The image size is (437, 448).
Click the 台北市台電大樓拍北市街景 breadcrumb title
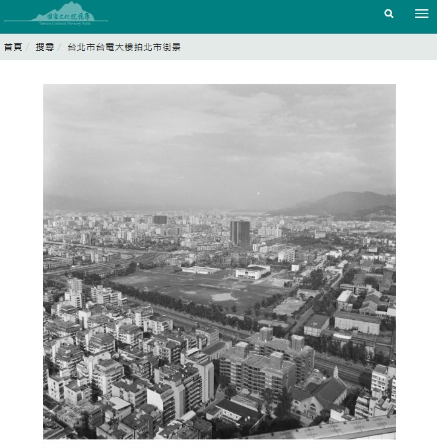(x=124, y=47)
